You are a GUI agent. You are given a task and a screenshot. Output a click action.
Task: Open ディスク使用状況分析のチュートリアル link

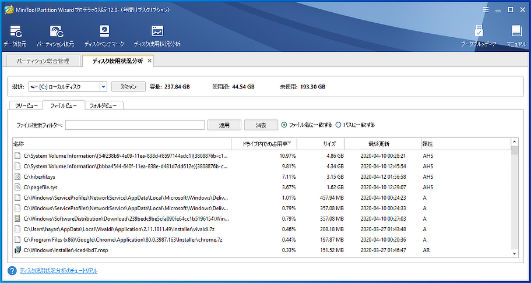(x=59, y=270)
